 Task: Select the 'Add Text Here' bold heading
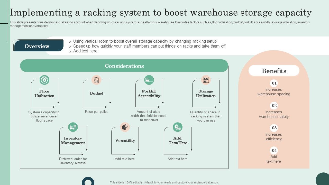178,141
